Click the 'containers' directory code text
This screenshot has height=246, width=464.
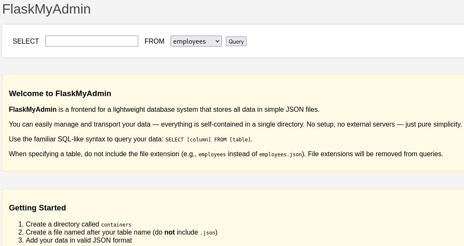[x=116, y=225]
